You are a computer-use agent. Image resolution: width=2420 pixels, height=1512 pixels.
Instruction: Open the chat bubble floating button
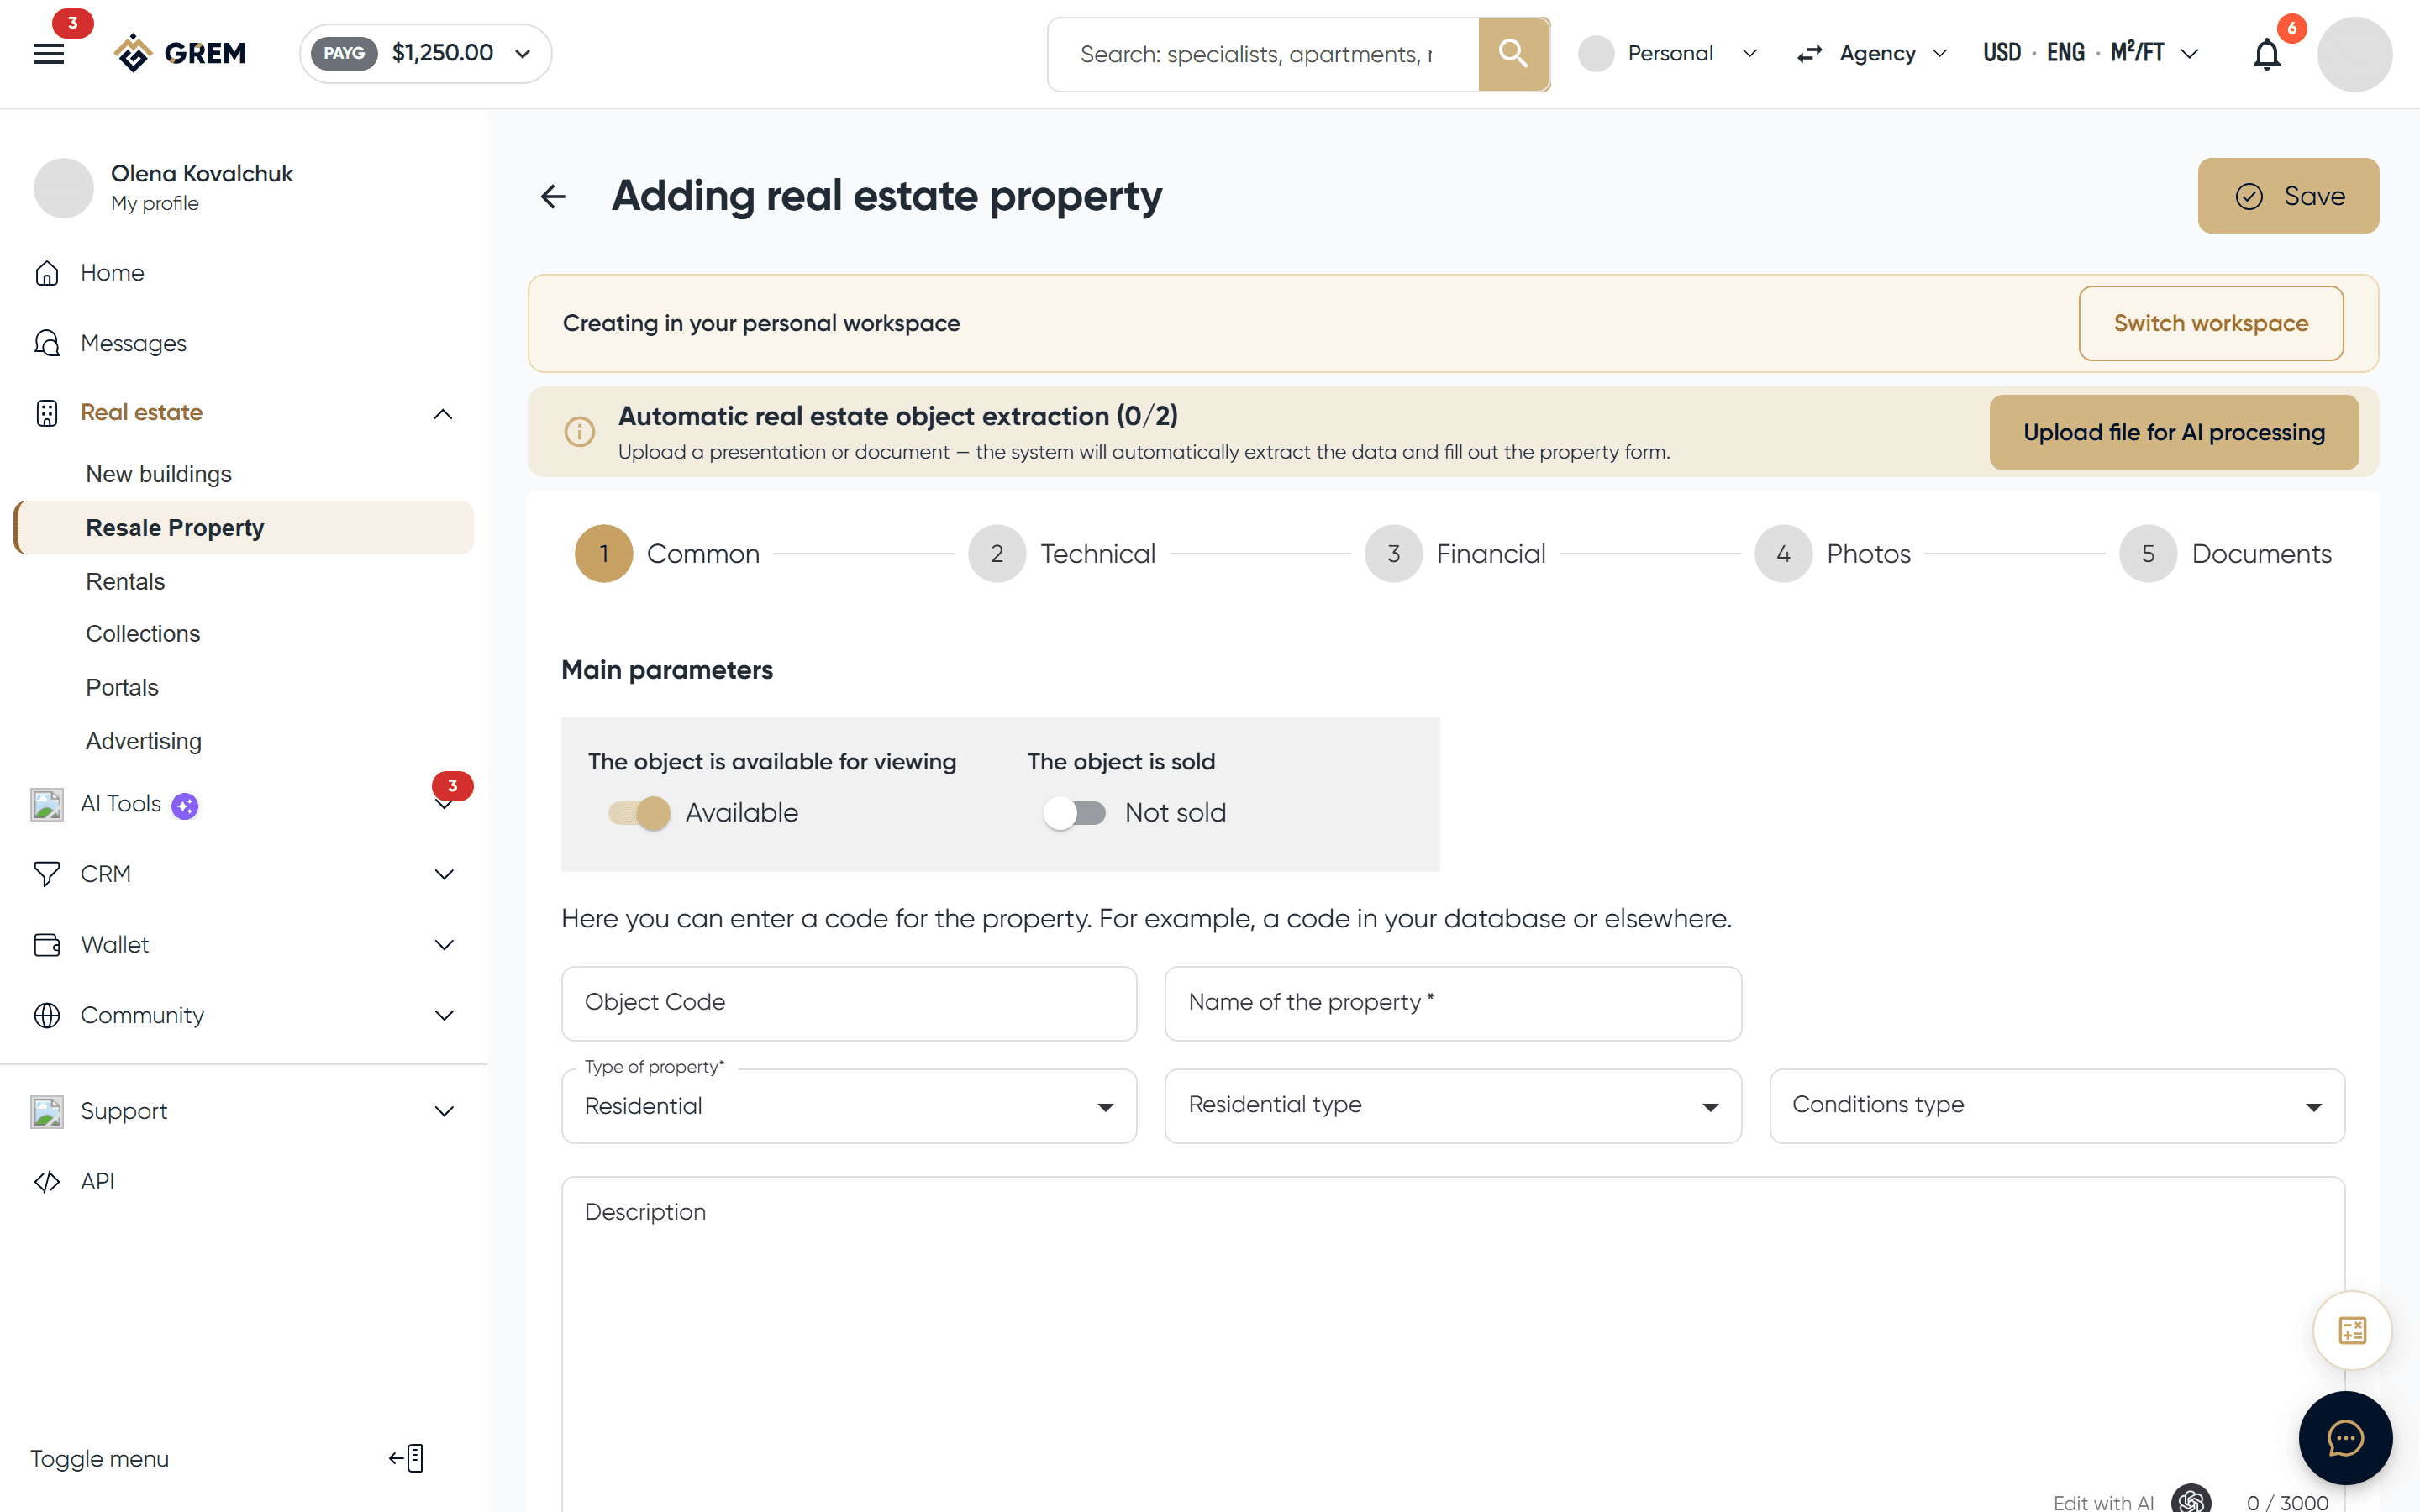coord(2345,1438)
